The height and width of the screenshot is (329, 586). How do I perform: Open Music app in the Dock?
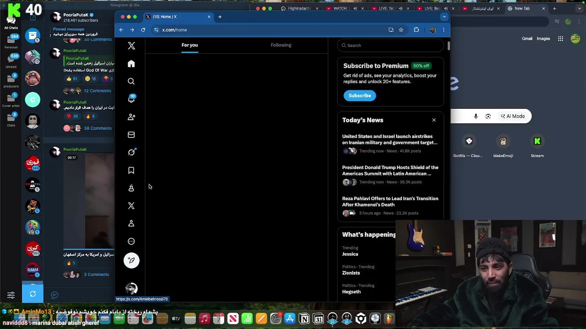pyautogui.click(x=205, y=318)
